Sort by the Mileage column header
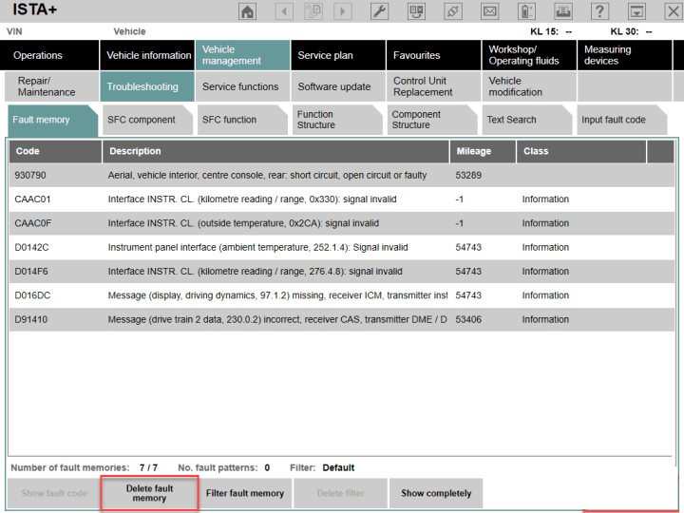Viewport: 684px width, 513px height. [483, 151]
